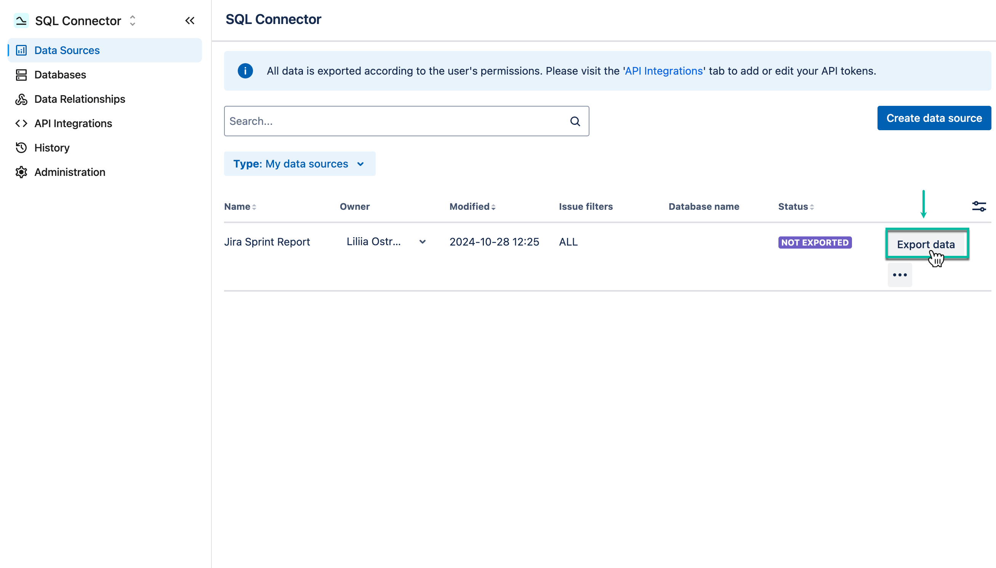The image size is (996, 568).
Task: Sort the table by Name column
Action: tap(254, 206)
